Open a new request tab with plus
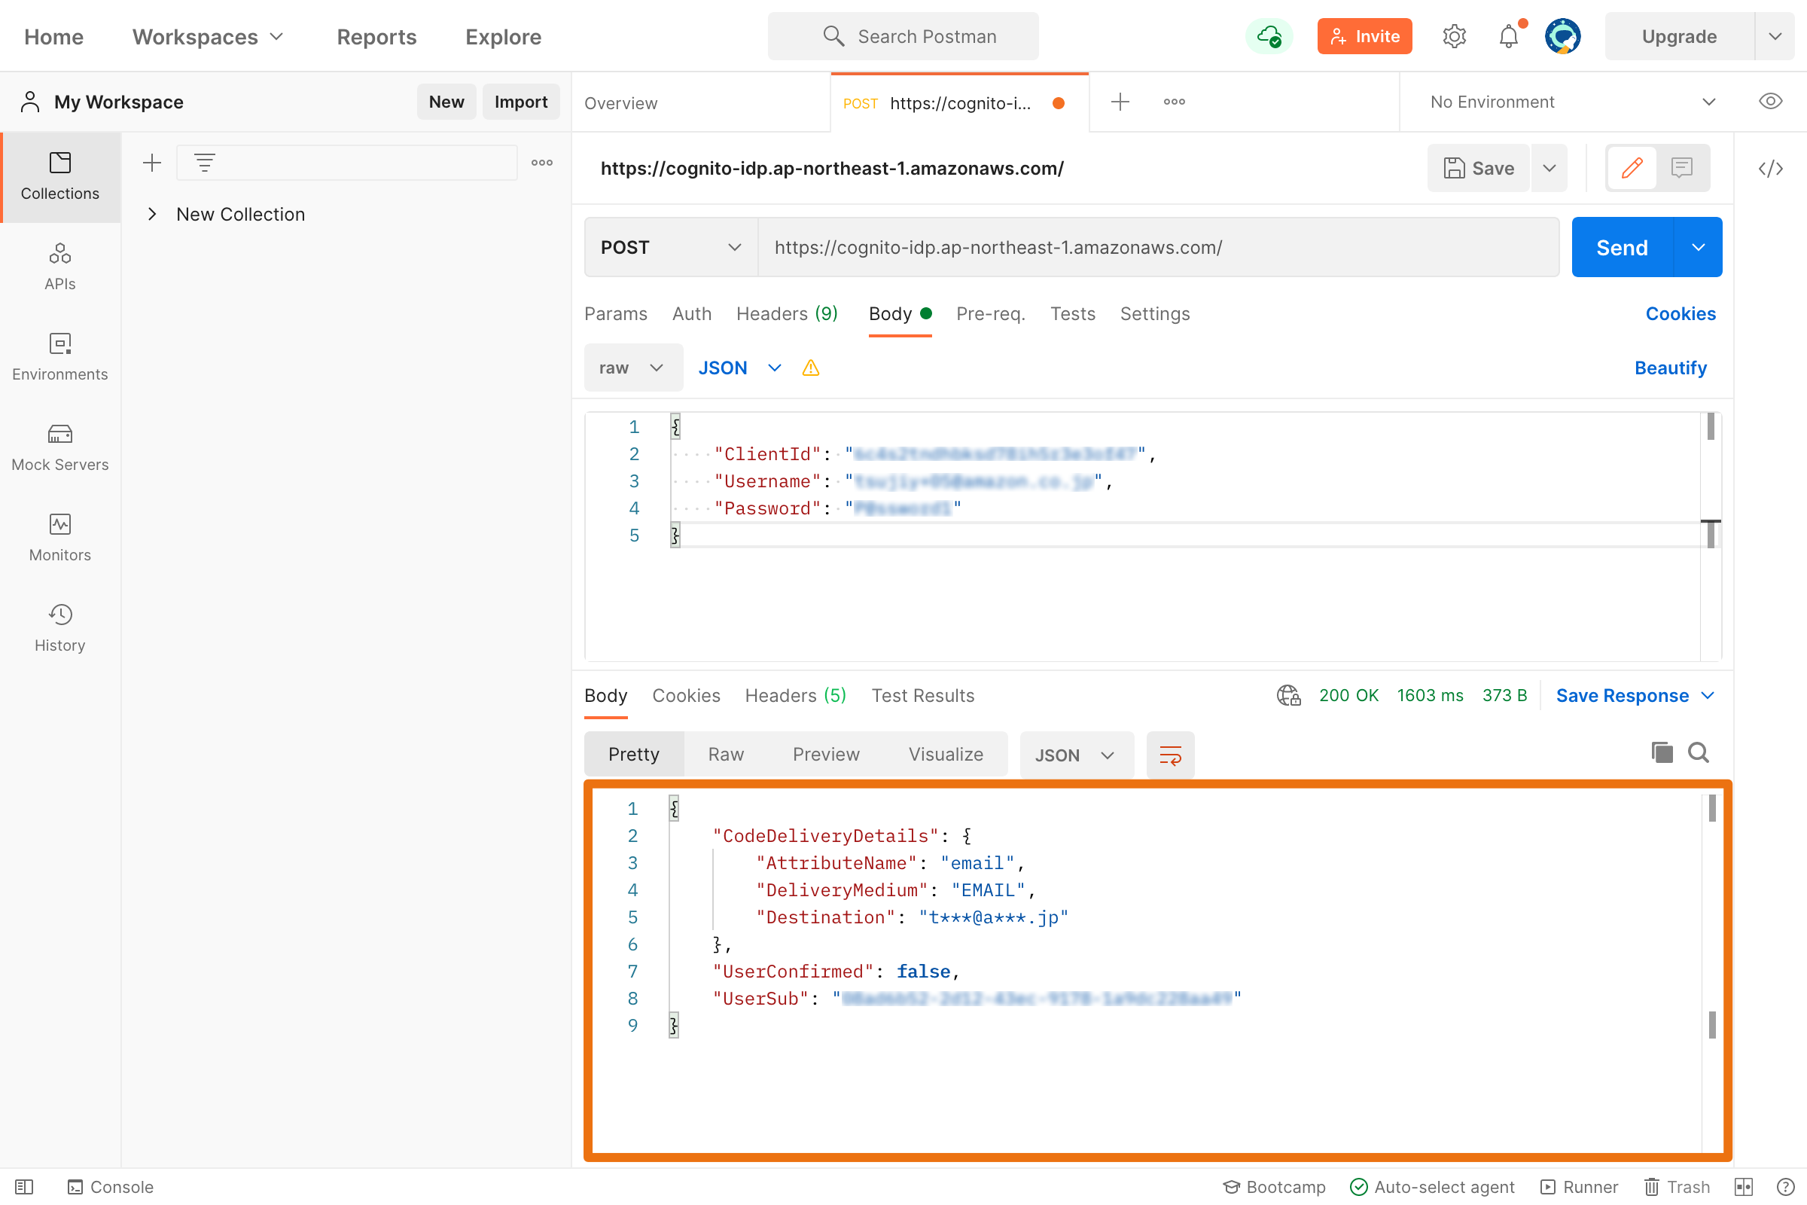 (1120, 102)
